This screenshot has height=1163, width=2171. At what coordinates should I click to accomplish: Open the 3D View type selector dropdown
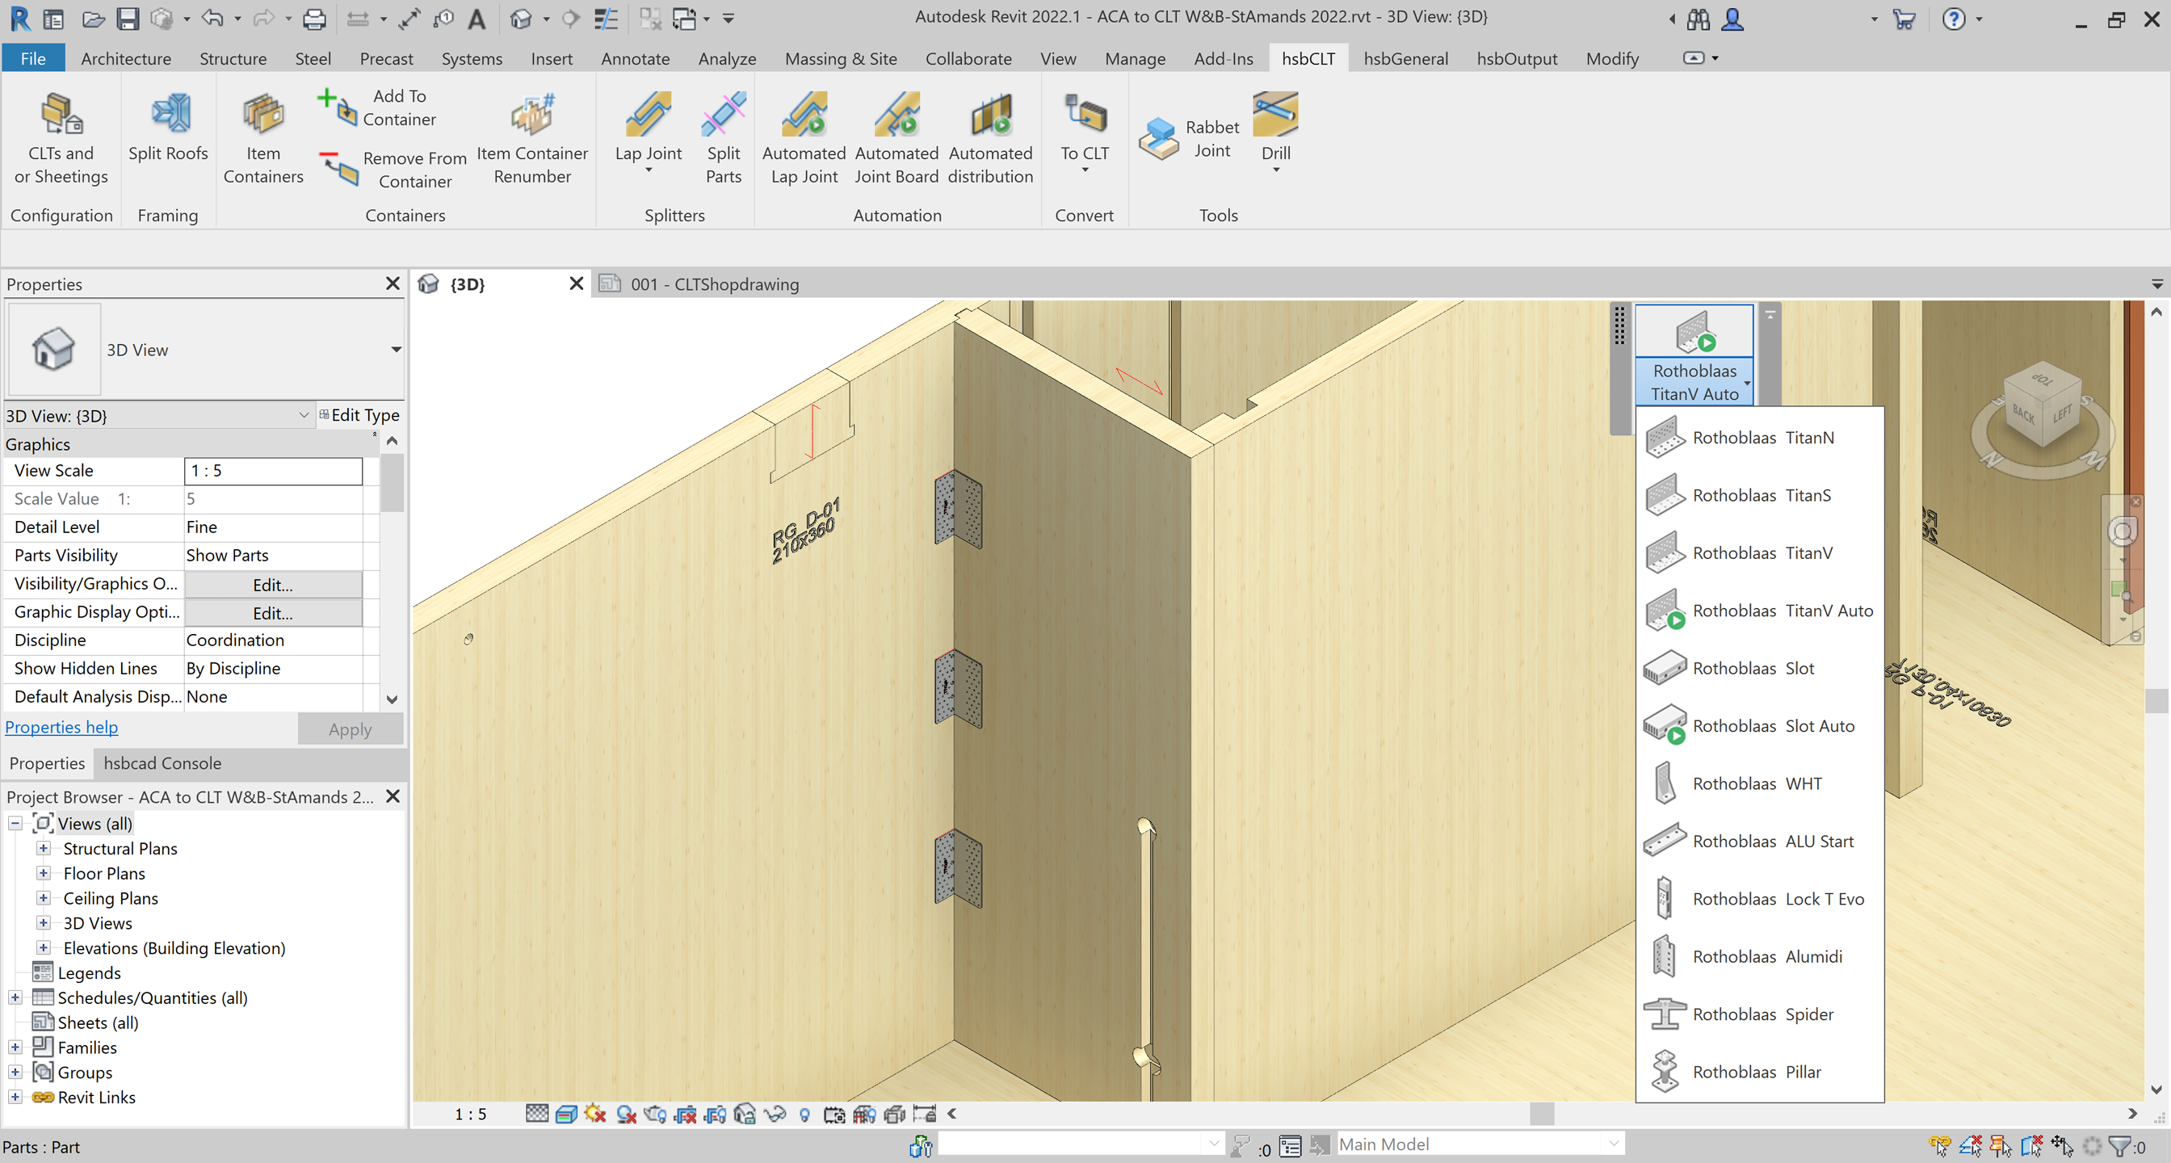point(395,350)
